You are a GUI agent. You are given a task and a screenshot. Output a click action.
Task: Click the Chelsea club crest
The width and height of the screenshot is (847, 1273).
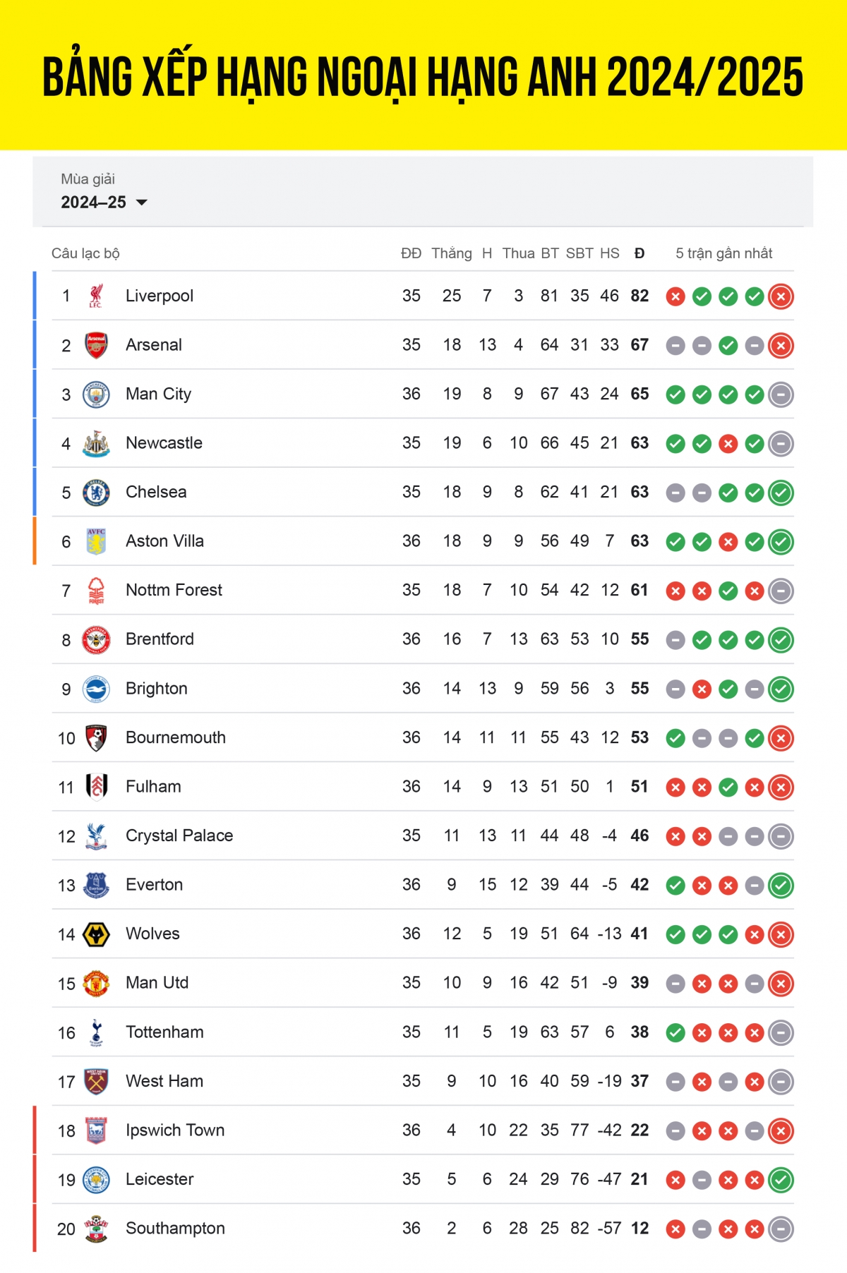pos(96,493)
